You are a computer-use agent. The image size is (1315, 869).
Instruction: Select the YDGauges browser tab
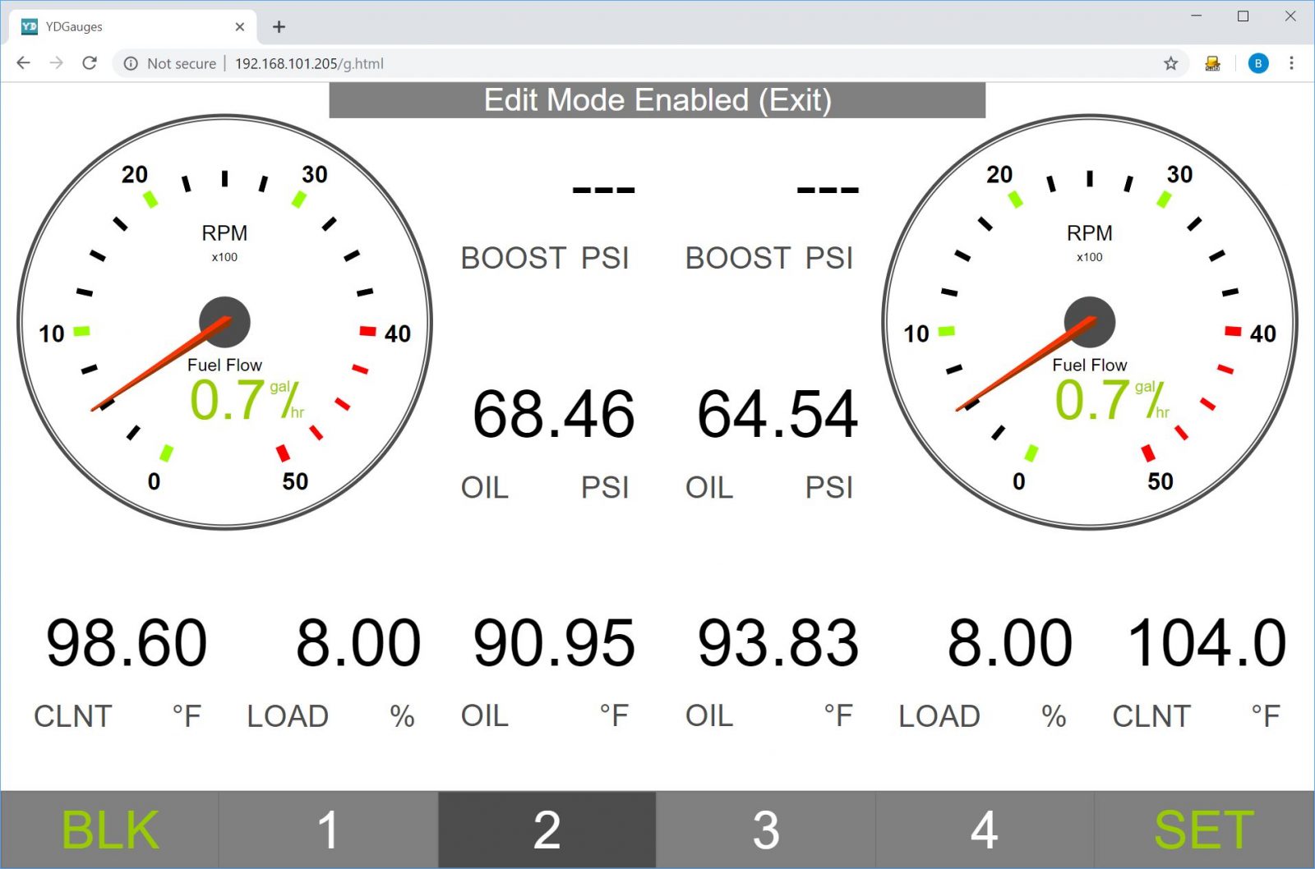pos(134,27)
